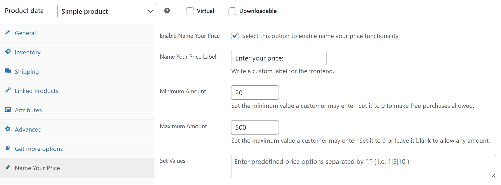This screenshot has width=501, height=185.
Task: Click the Set Values textarea resize handle
Action: (x=493, y=176)
